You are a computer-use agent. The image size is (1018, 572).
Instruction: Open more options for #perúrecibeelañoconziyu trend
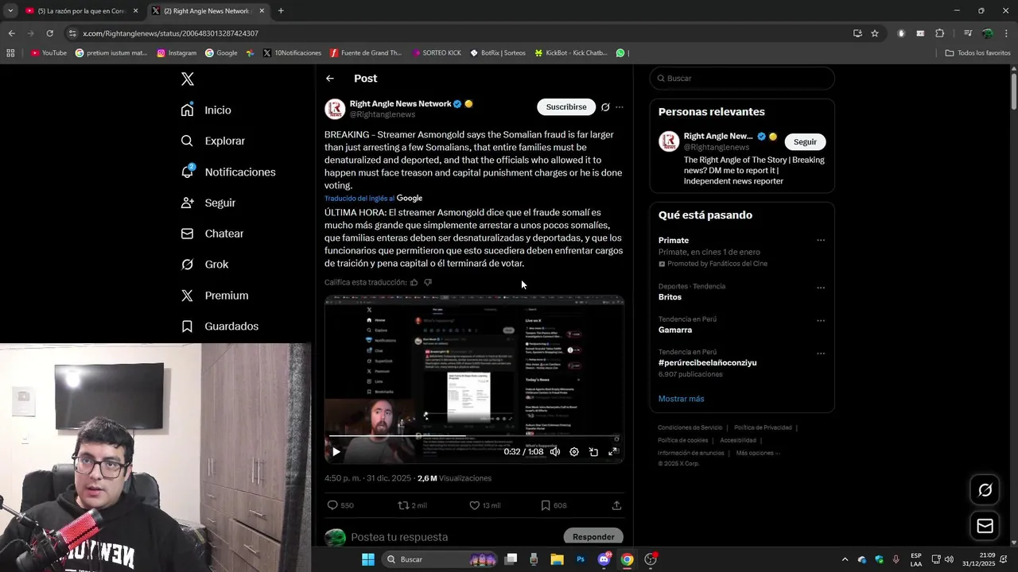pos(821,353)
